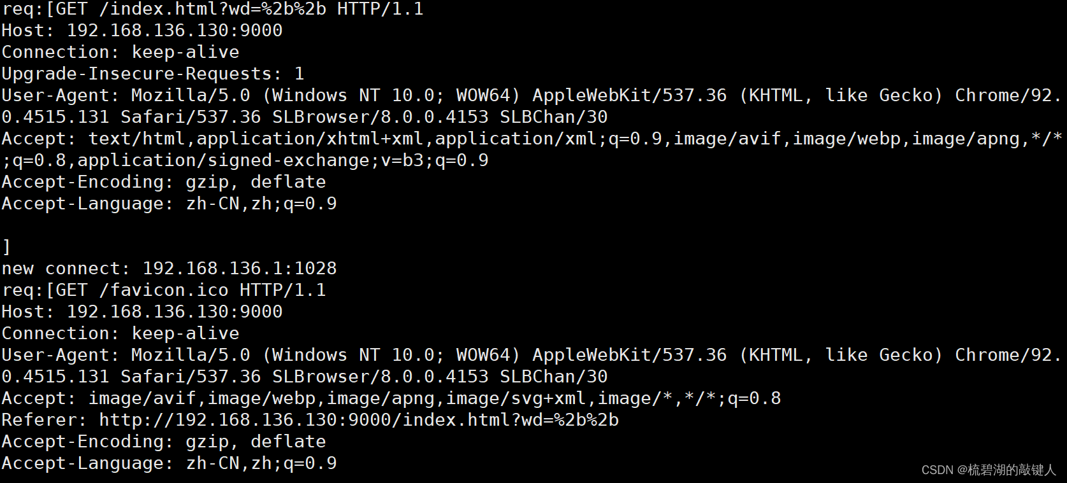Click Accept-Language line of the index.html request
This screenshot has width=1067, height=483.
click(169, 204)
